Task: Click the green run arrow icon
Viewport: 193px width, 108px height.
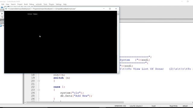Action: 2,13
